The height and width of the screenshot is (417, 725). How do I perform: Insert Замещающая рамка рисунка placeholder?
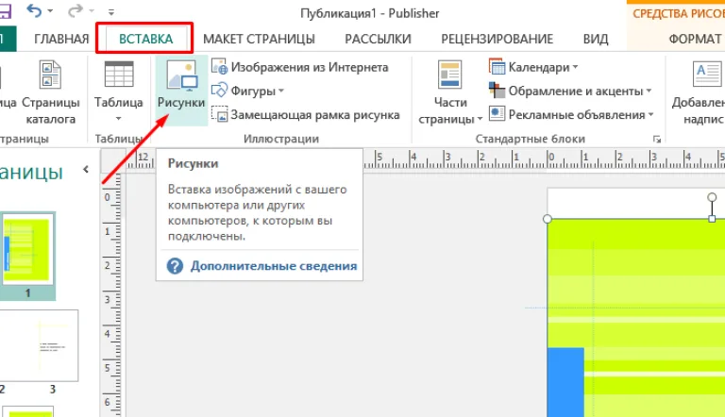point(306,115)
